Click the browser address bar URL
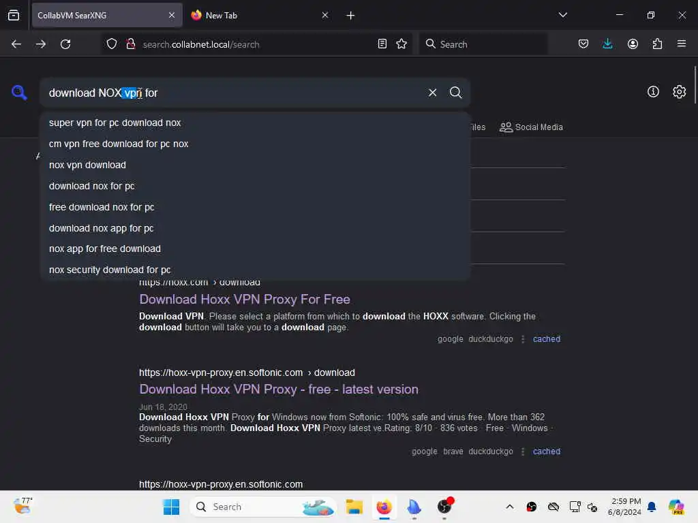 point(201,44)
